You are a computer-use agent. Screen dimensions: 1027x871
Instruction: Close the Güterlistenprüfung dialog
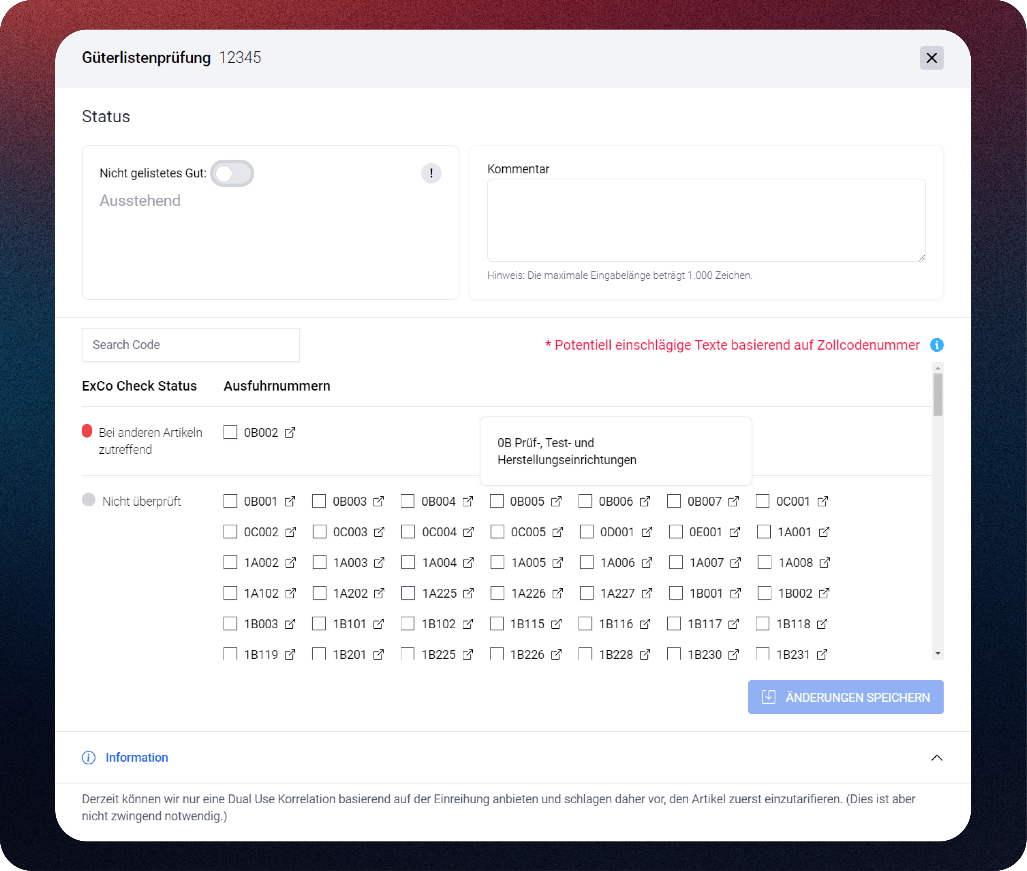(931, 58)
